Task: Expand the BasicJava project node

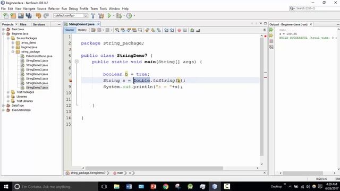Action: [3, 29]
